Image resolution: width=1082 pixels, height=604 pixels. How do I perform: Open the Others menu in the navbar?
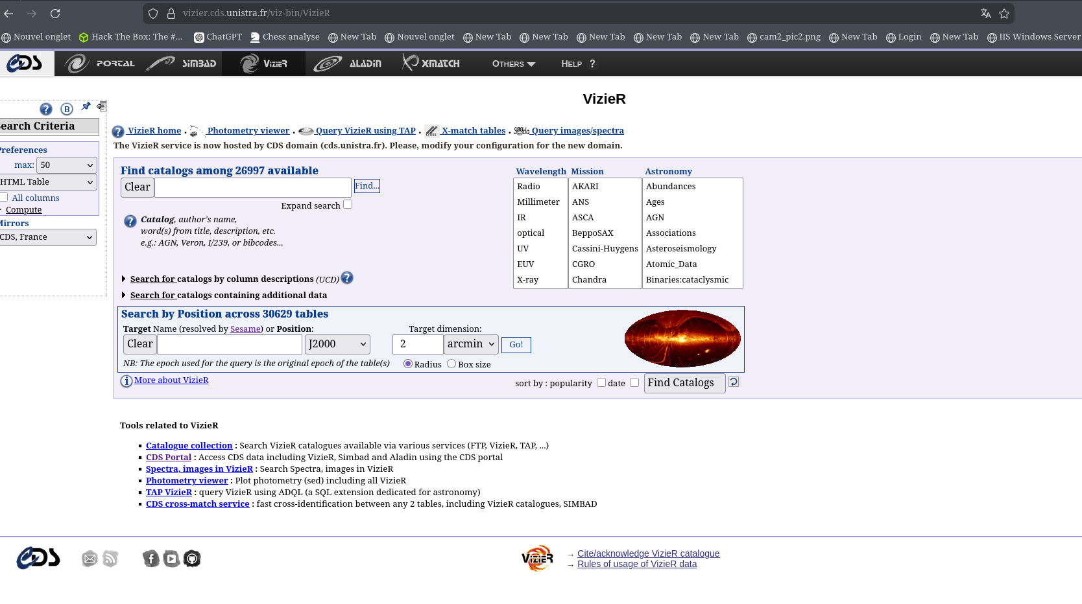coord(513,64)
